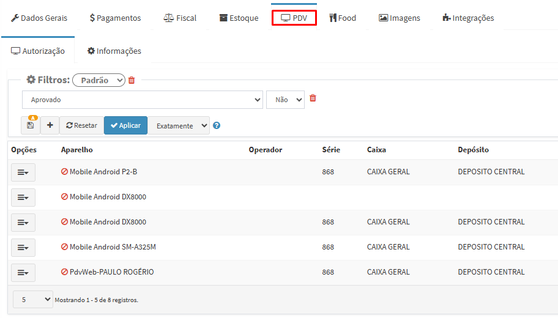This screenshot has height=318, width=558.
Task: Delete the Padrão filter with trash icon
Action: [132, 80]
